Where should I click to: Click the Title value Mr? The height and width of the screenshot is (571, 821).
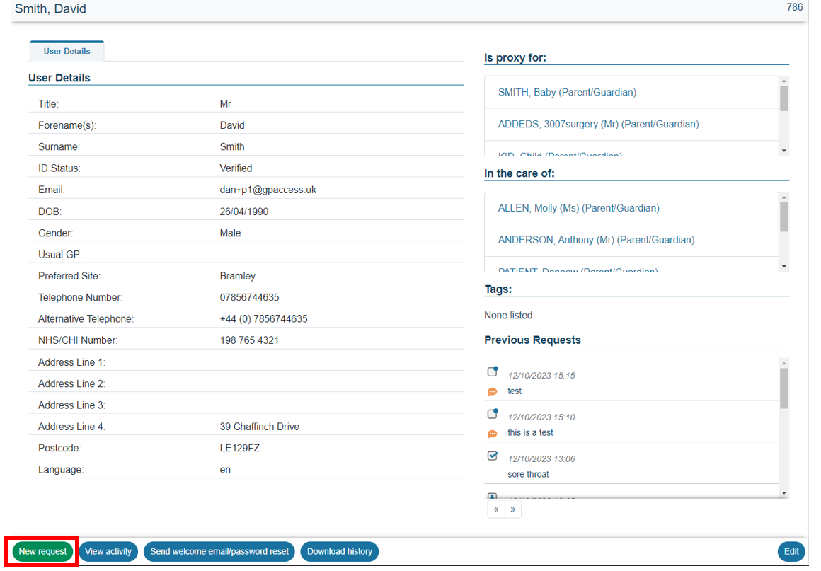click(x=226, y=103)
